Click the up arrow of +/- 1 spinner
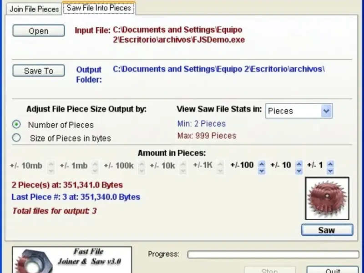 point(330,164)
